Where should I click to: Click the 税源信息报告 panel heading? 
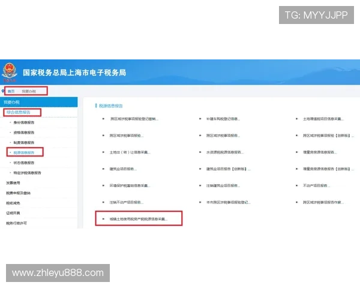(x=110, y=106)
